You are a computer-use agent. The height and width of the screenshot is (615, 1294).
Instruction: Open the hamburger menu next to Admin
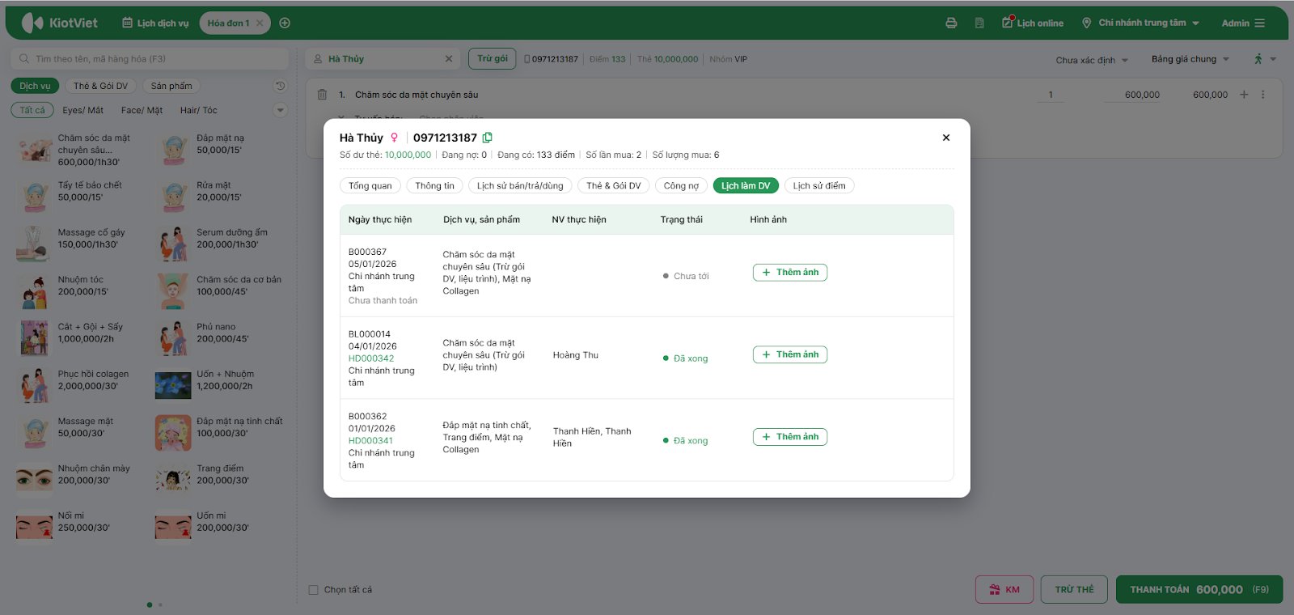click(x=1259, y=23)
